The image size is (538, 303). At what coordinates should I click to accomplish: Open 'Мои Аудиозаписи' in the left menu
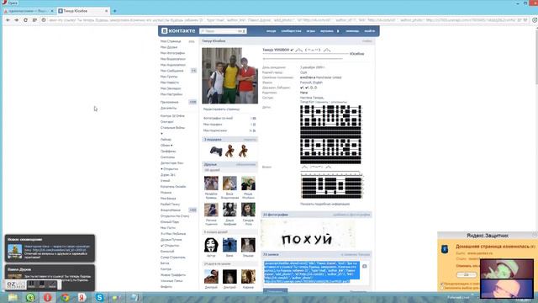click(173, 65)
